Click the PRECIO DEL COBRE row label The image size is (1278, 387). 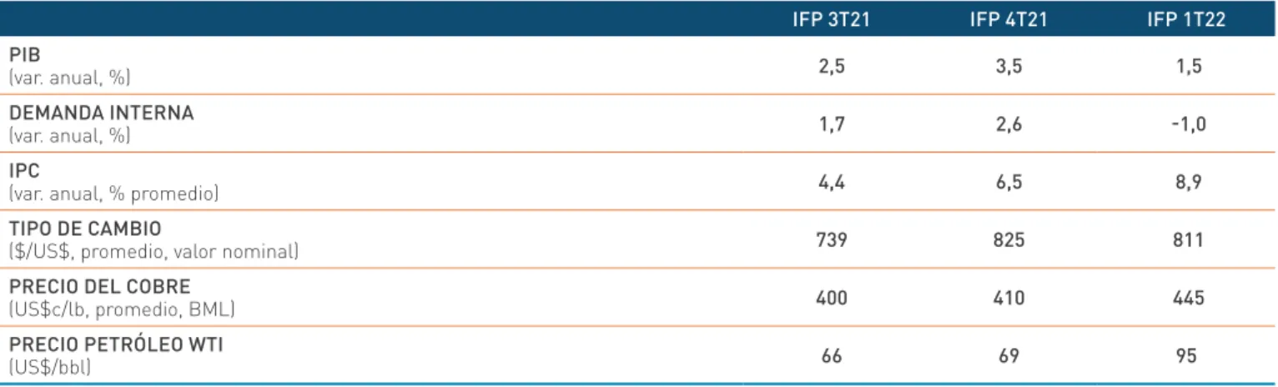(93, 287)
